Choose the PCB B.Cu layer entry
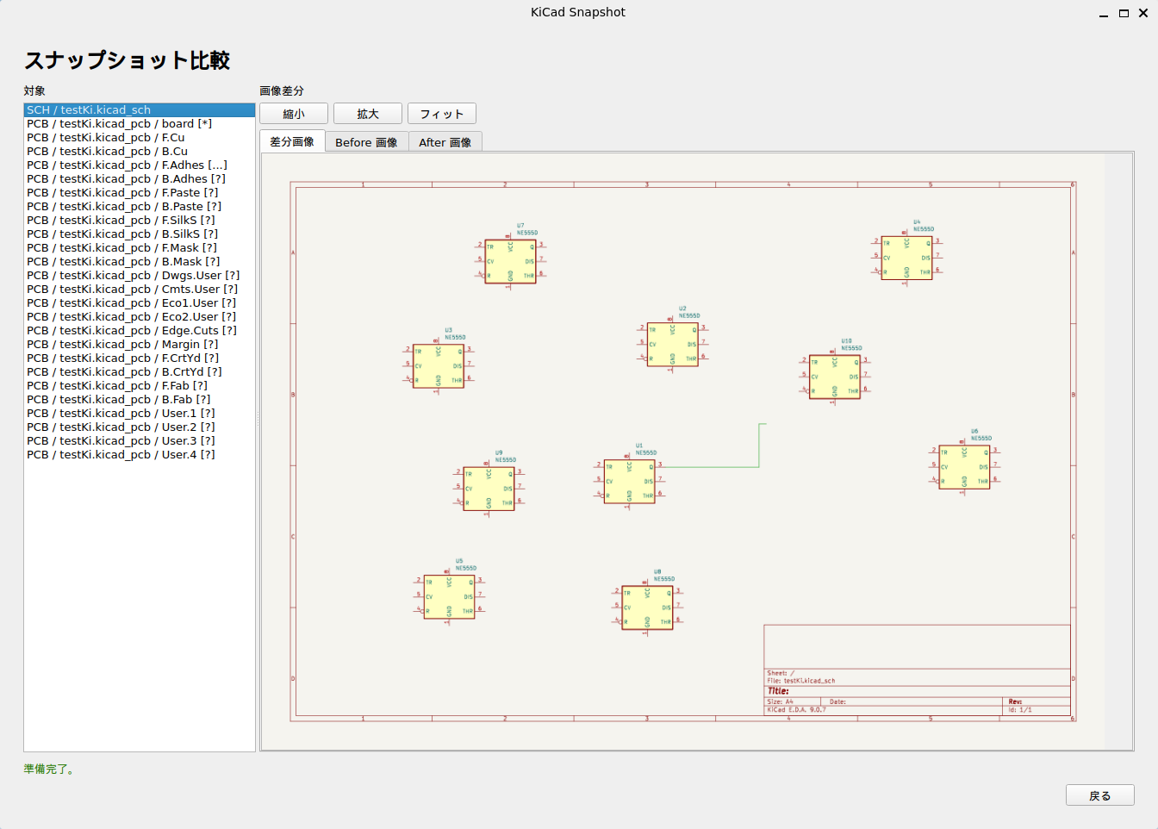The image size is (1158, 829). click(x=107, y=152)
